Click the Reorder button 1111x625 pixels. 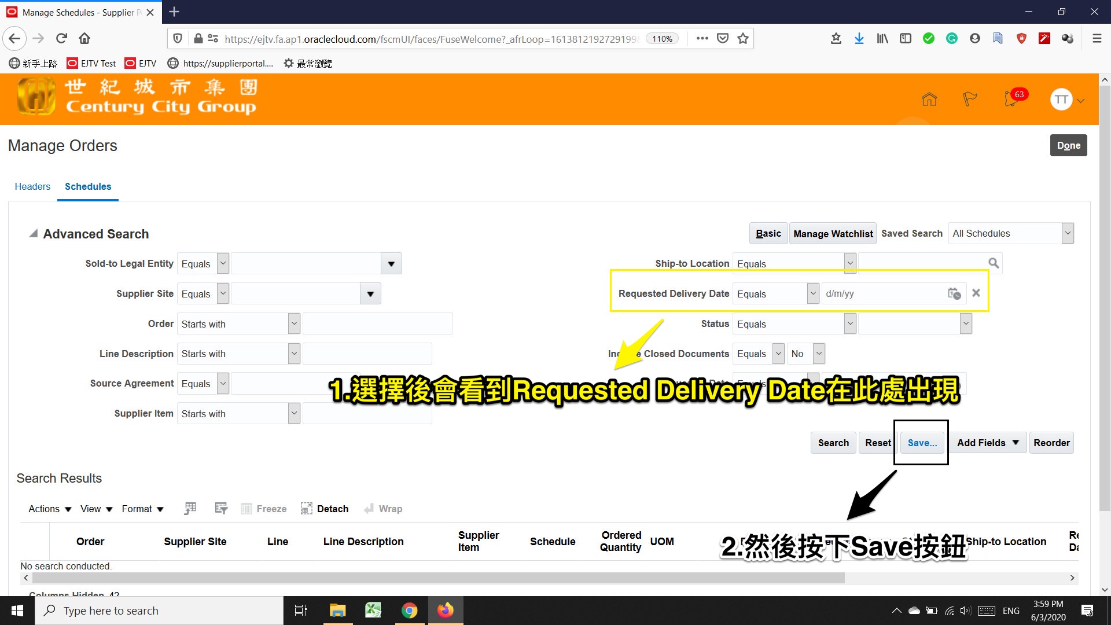pyautogui.click(x=1051, y=443)
